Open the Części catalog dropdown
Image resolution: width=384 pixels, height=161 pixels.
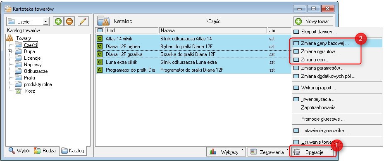click(45, 22)
